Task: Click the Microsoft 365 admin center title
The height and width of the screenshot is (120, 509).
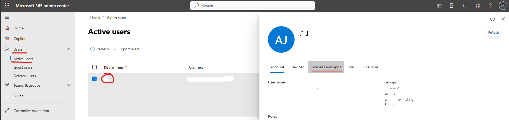Action: pos(42,6)
